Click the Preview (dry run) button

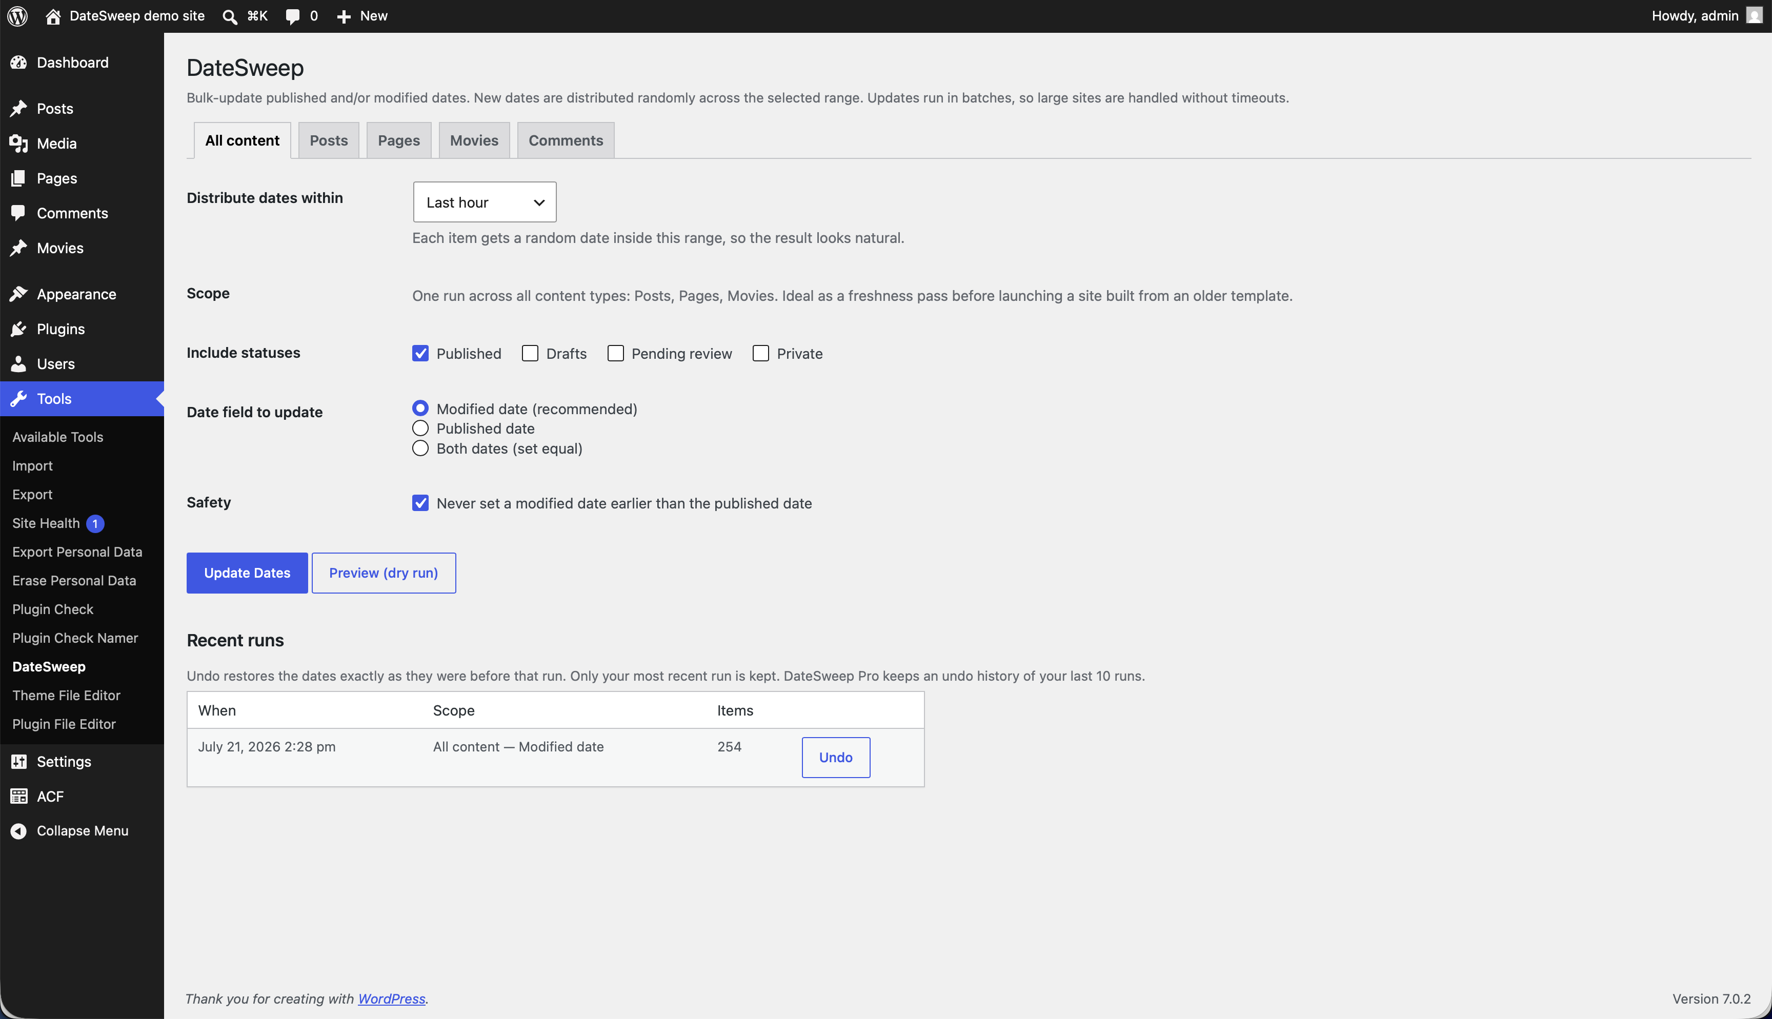(384, 573)
